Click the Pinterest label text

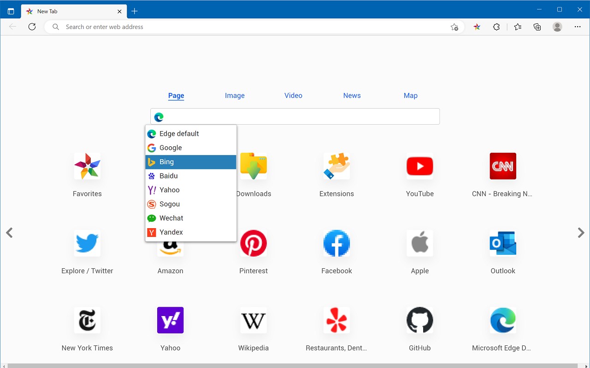(x=254, y=271)
